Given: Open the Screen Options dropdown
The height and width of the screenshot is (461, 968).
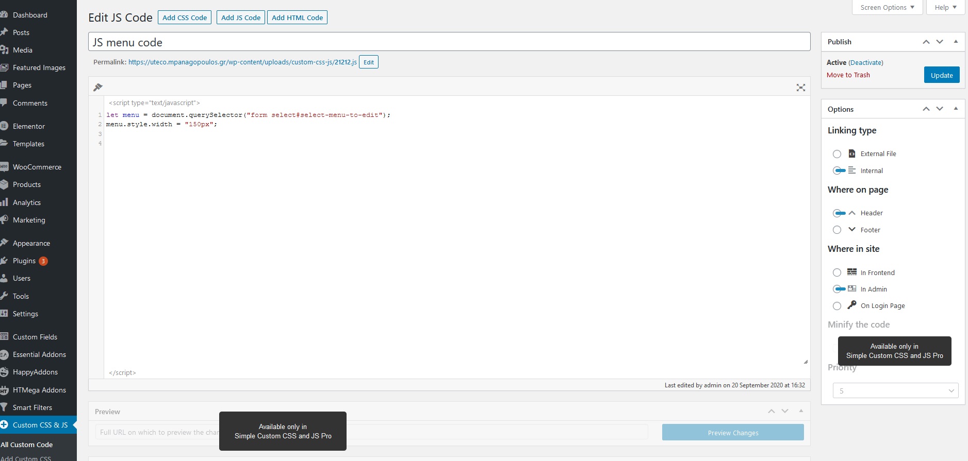Looking at the screenshot, I should pyautogui.click(x=887, y=7).
